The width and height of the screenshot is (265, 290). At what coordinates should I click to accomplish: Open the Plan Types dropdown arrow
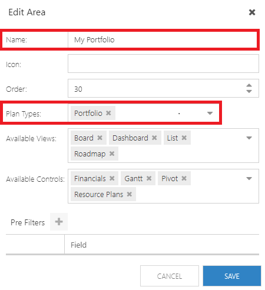coord(210,113)
